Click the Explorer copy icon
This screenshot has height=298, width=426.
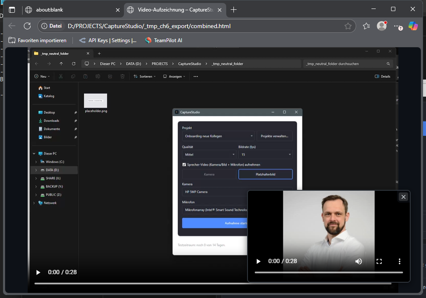73,77
